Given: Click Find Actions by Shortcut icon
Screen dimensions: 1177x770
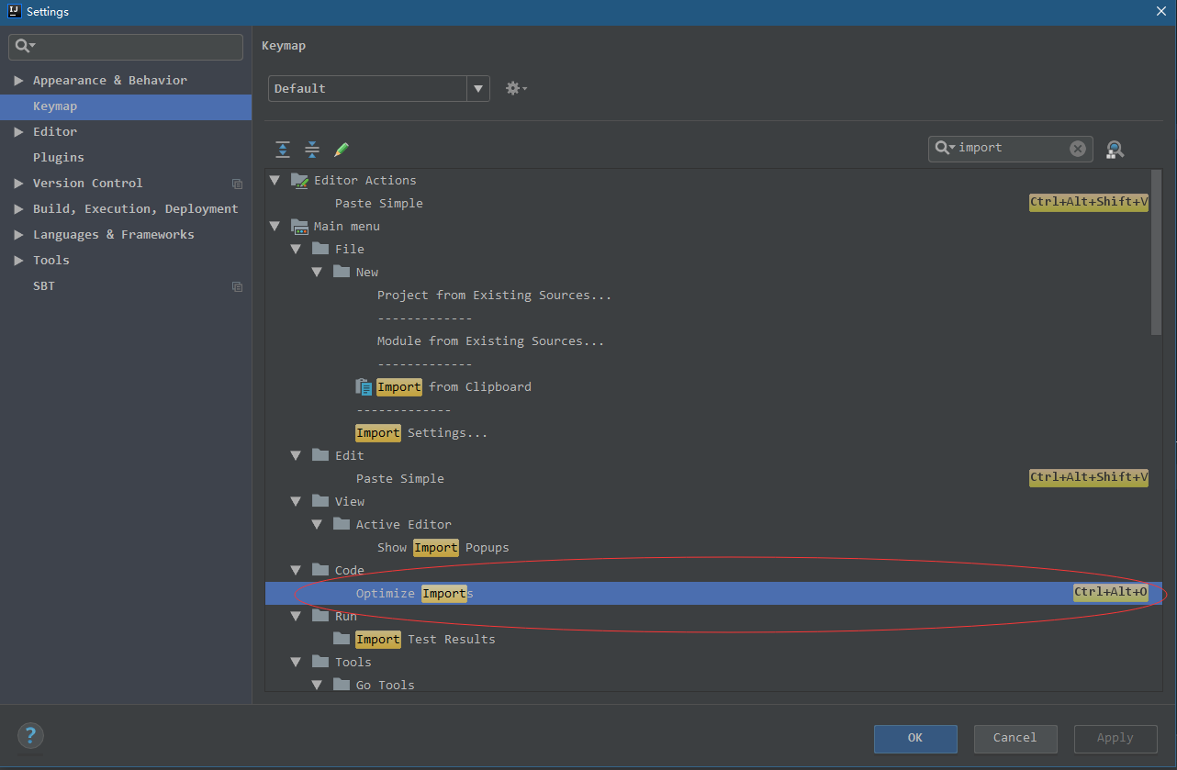Looking at the screenshot, I should pos(1115,149).
